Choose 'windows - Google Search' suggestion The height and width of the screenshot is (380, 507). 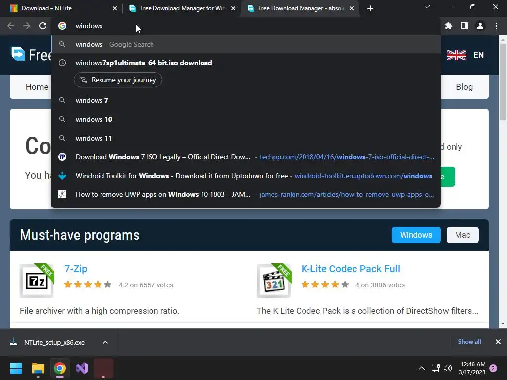point(246,44)
